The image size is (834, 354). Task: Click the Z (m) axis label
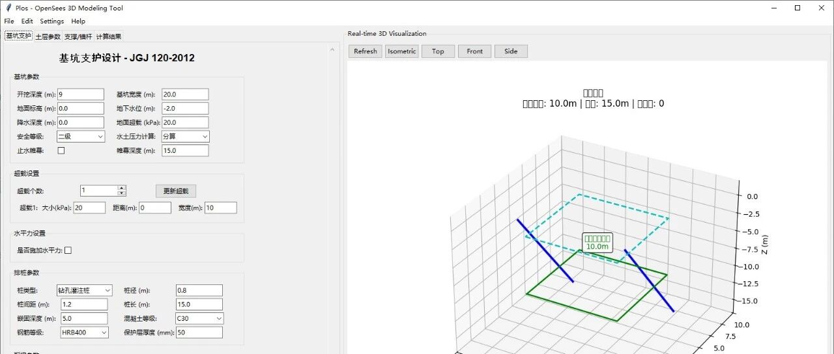pos(764,245)
